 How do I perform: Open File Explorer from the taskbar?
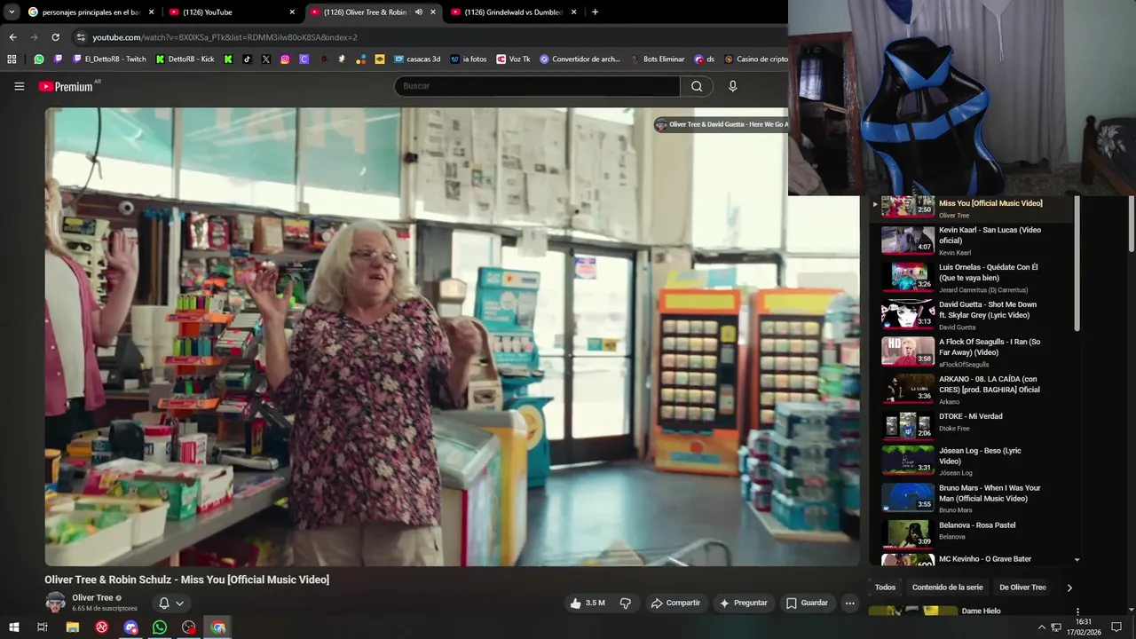click(73, 627)
